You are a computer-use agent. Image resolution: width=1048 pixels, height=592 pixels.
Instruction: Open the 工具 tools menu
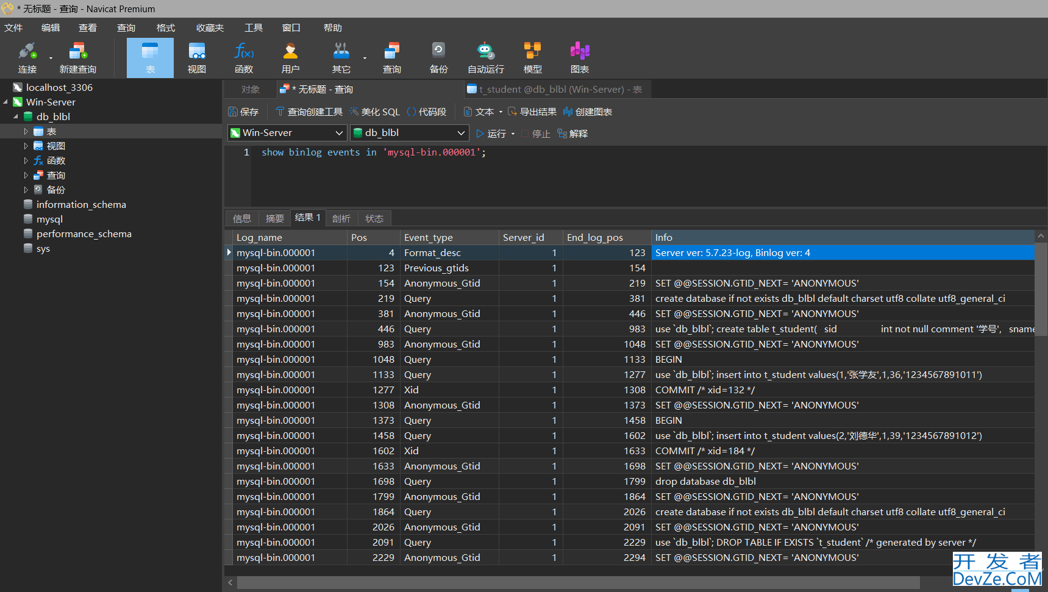tap(254, 27)
